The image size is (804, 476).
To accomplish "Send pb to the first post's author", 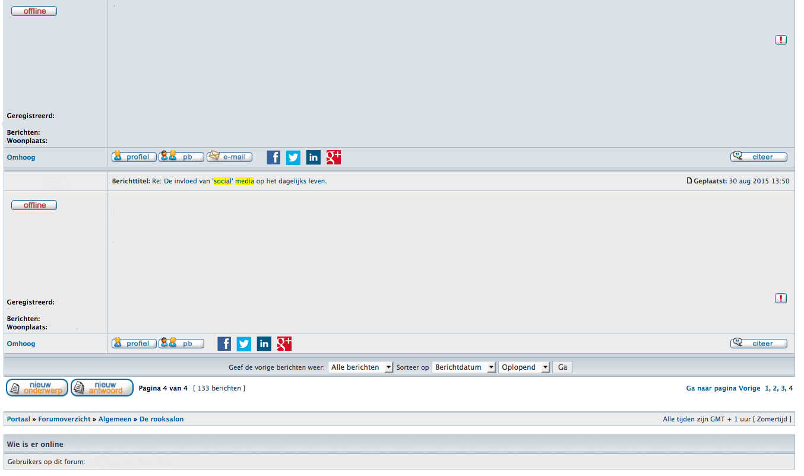I will pos(181,157).
